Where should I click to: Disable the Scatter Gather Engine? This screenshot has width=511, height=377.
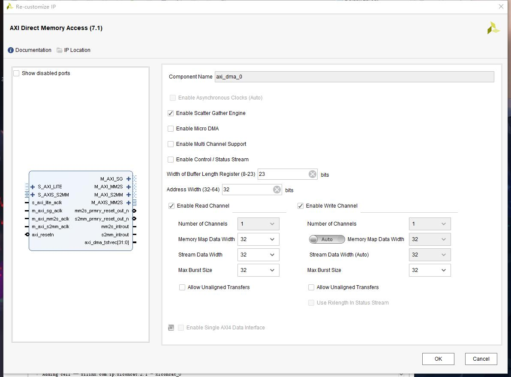coord(171,113)
